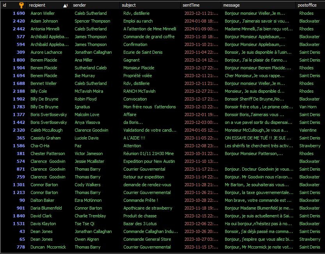Select recipient cell Caleb Mccullough
Viewport: 325px width, 254px height.
(47, 130)
